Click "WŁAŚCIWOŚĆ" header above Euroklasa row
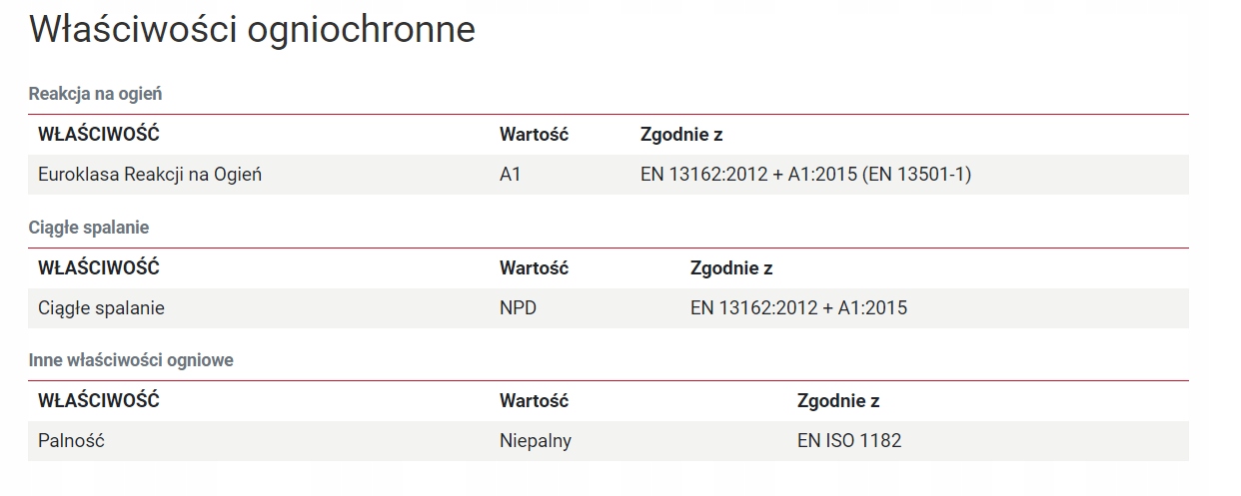1241x496 pixels. pos(99,135)
